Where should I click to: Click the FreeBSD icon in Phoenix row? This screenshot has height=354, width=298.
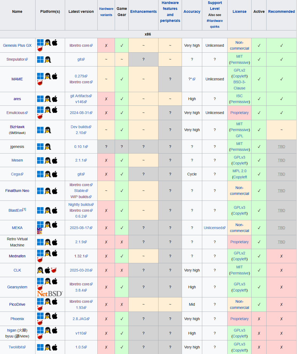40,322
